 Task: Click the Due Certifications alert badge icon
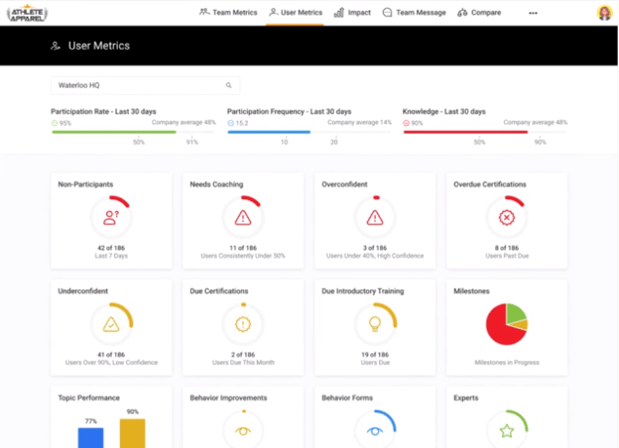coord(243,324)
